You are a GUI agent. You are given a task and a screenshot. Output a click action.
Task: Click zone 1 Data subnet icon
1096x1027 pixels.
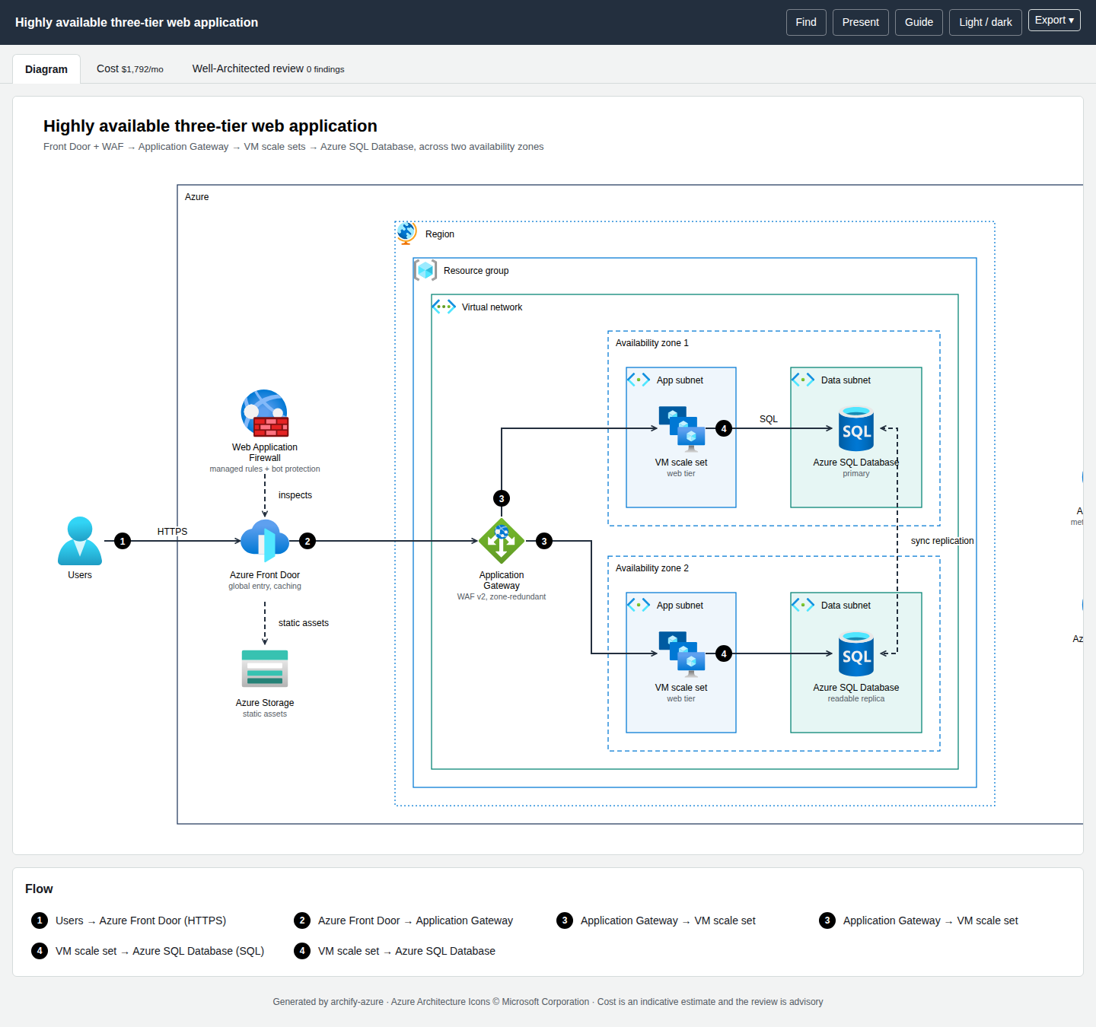click(803, 380)
